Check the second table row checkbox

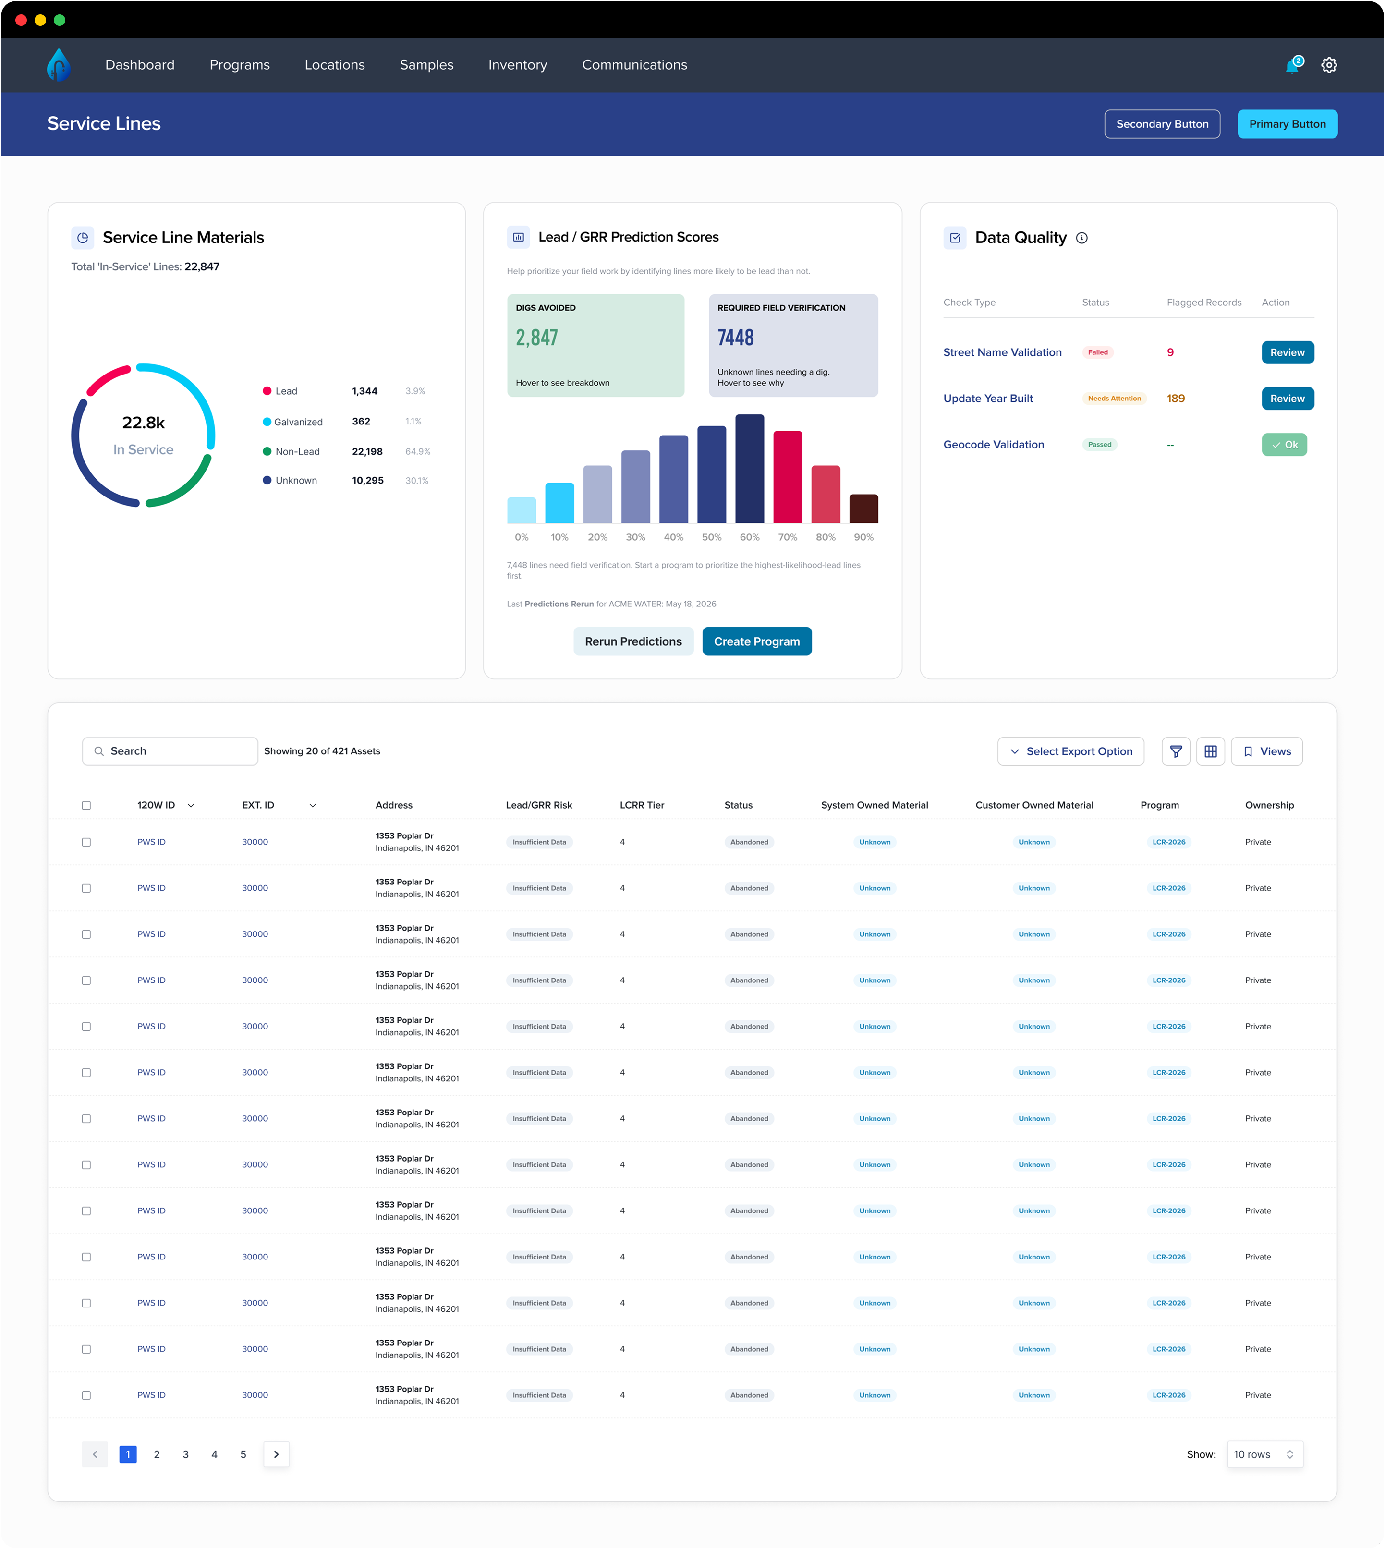(86, 889)
